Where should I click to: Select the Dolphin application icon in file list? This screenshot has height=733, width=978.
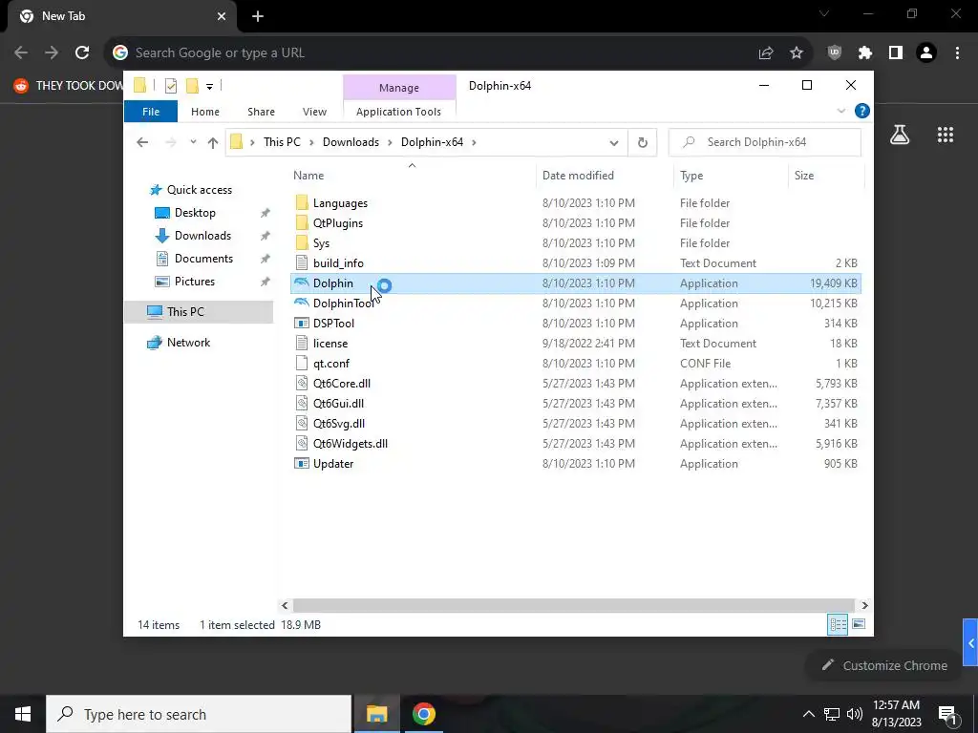302,283
